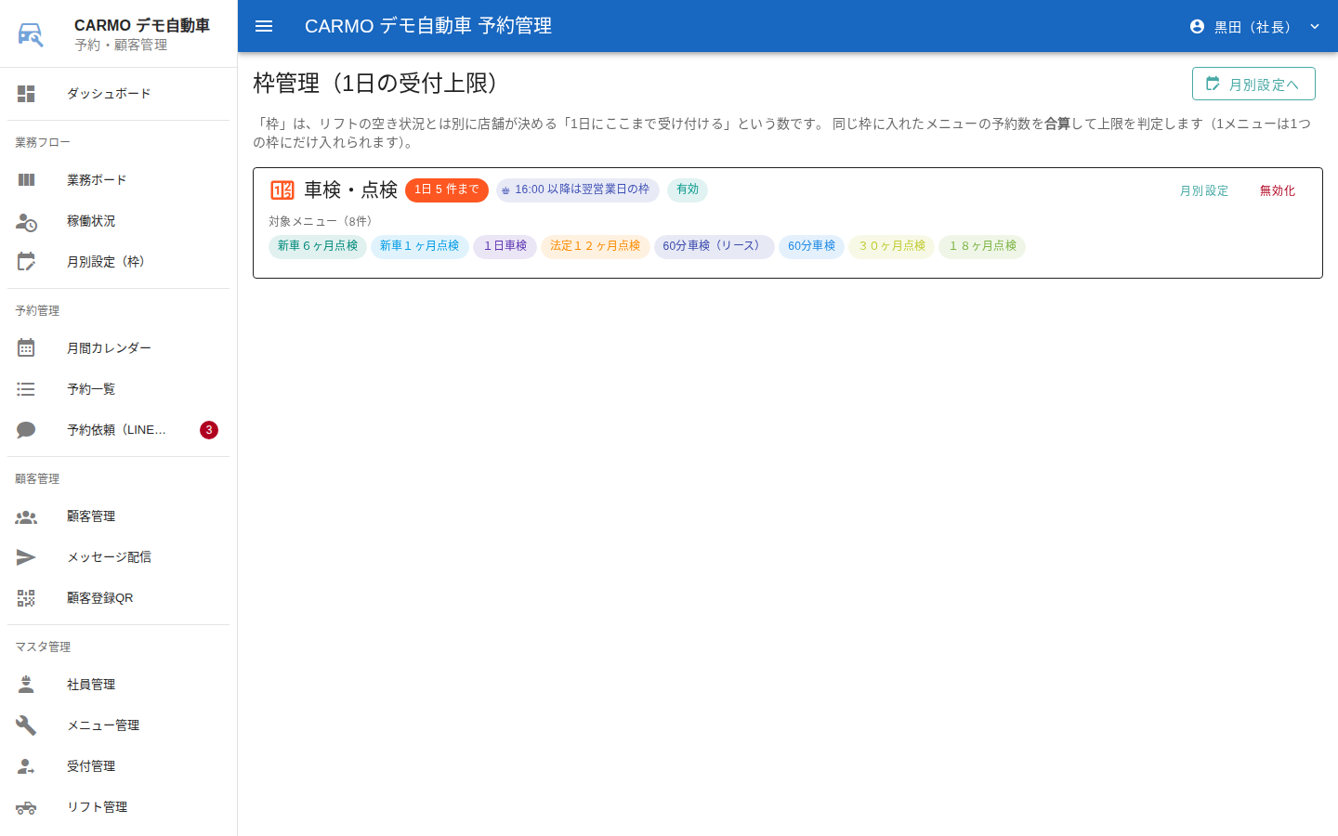The height and width of the screenshot is (836, 1338).
Task: Go to 業務ボード in sidebar
Action: pyautogui.click(x=118, y=180)
